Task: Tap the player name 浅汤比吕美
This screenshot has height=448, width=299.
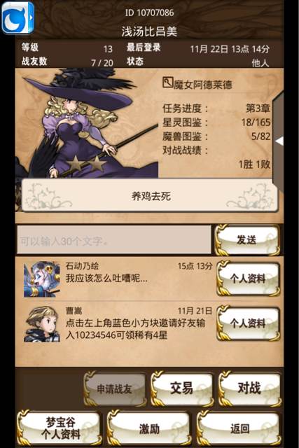Action: tap(149, 31)
